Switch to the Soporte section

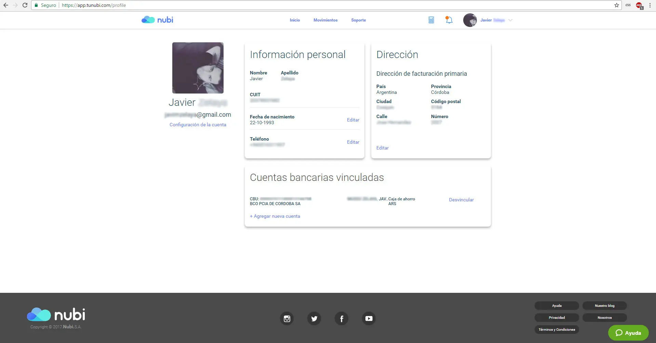pyautogui.click(x=358, y=20)
